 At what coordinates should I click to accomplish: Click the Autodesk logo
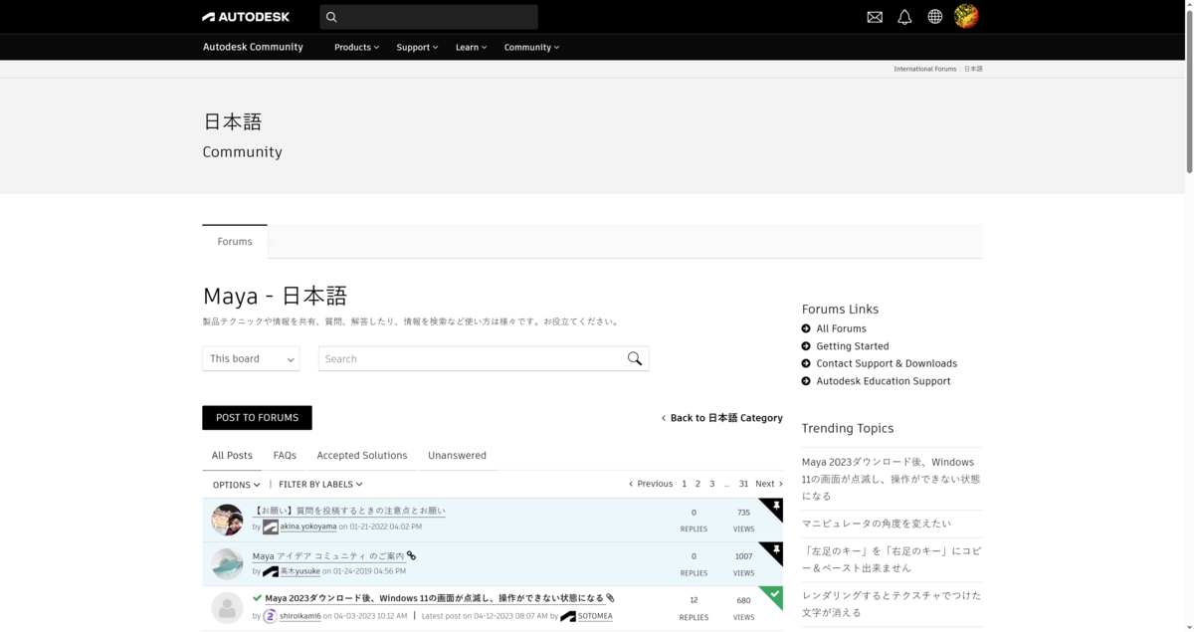[x=246, y=17]
